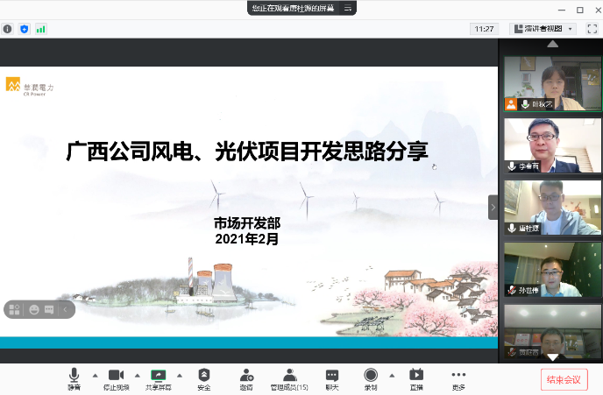Click the slide title 广西公司风电、光伏项目开发思路分享
603x395 pixels.
click(247, 151)
